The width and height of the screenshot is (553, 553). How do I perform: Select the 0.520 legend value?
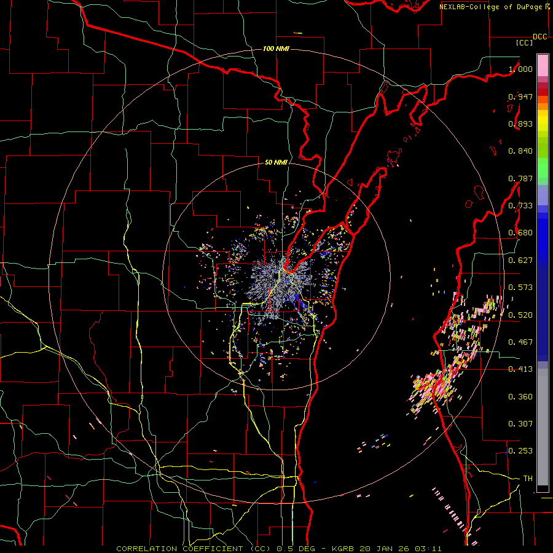[x=520, y=315]
